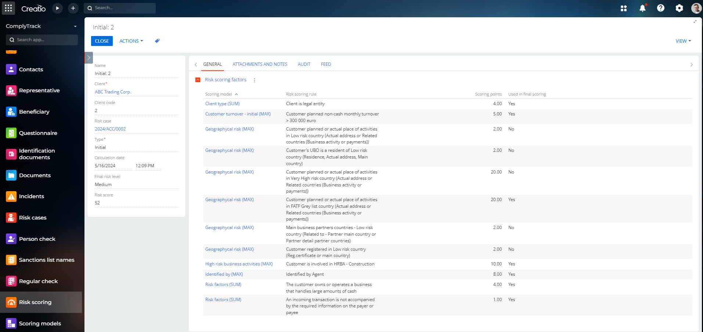Open the Contacts section in sidebar
Image resolution: width=703 pixels, height=332 pixels.
click(x=31, y=69)
